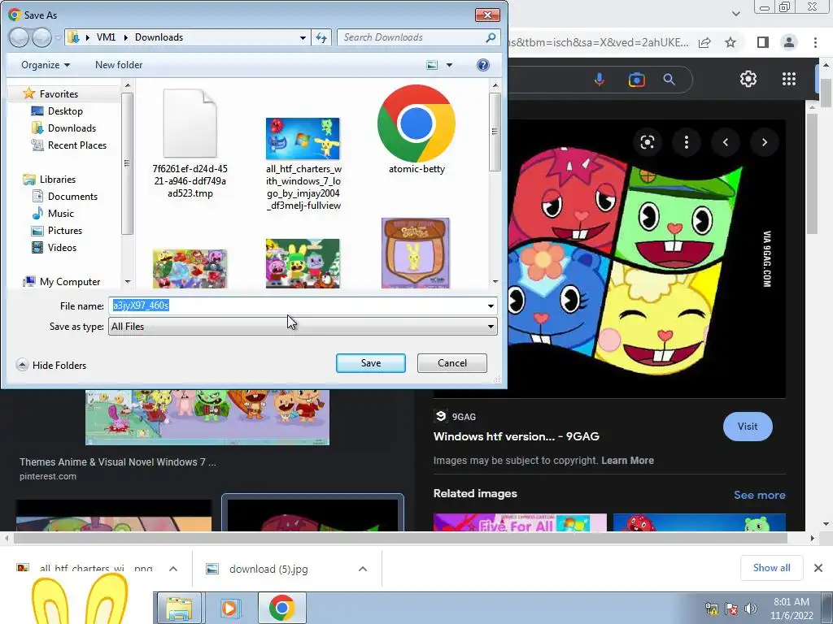
Task: Open the Help icon in Save As dialog
Action: (x=483, y=65)
